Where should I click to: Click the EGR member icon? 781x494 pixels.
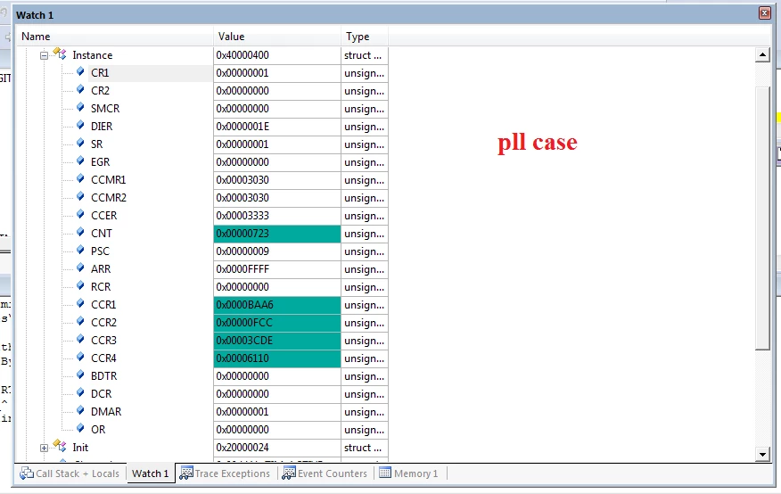click(x=80, y=161)
